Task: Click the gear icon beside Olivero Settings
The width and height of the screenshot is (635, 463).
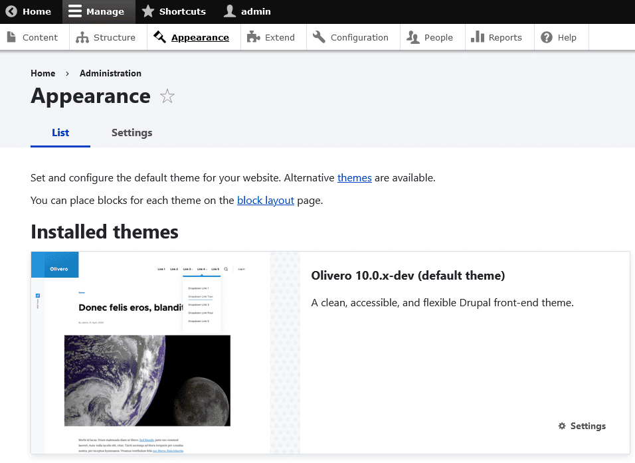Action: point(562,426)
